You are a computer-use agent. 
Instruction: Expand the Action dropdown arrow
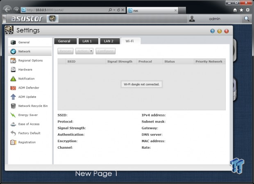point(91,51)
